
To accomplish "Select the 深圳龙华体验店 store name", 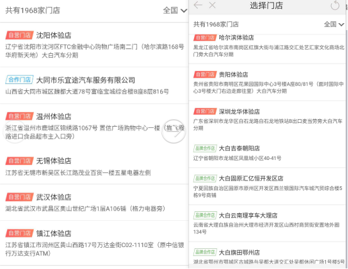I will point(239,111).
